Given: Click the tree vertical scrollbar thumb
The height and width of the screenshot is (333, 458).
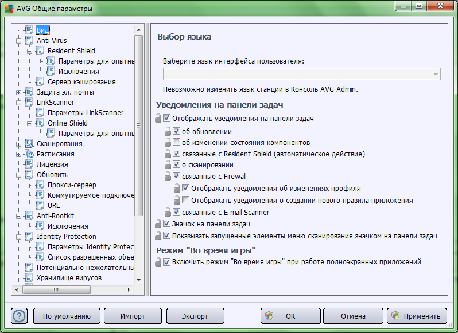Looking at the screenshot, I should click(x=139, y=126).
